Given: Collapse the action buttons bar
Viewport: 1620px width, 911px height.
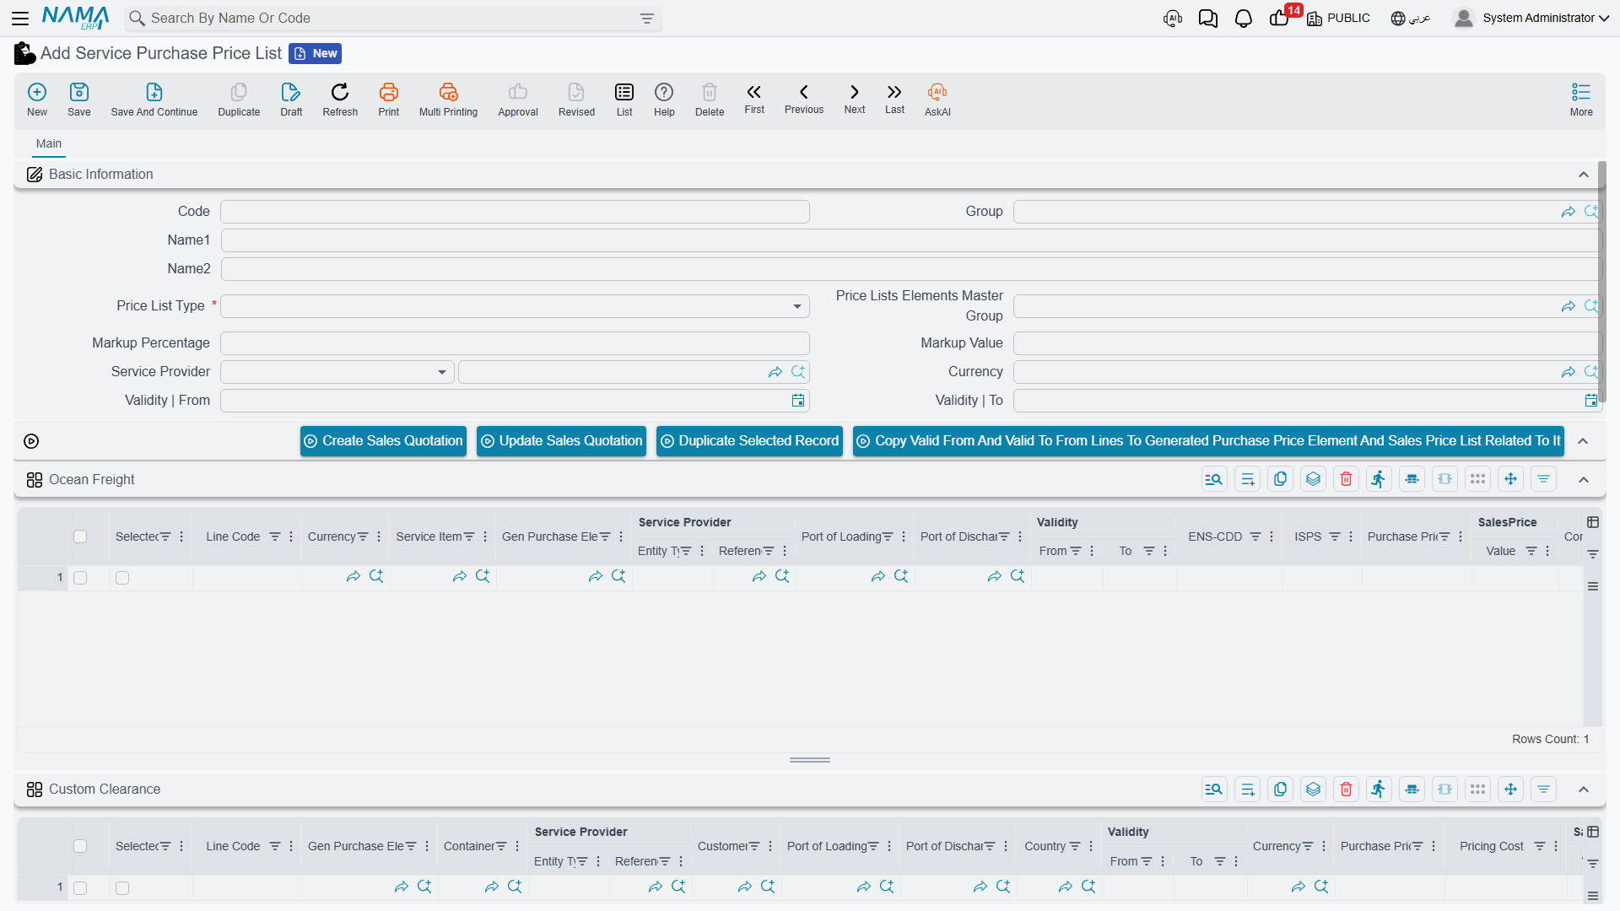Looking at the screenshot, I should click(1584, 441).
